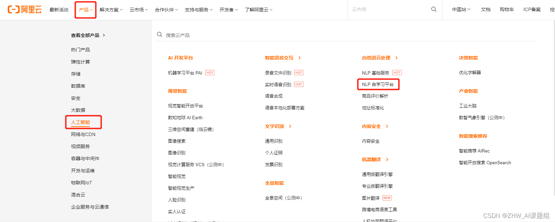Open 查看全部产品 link
The width and height of the screenshot is (555, 222).
coord(88,35)
